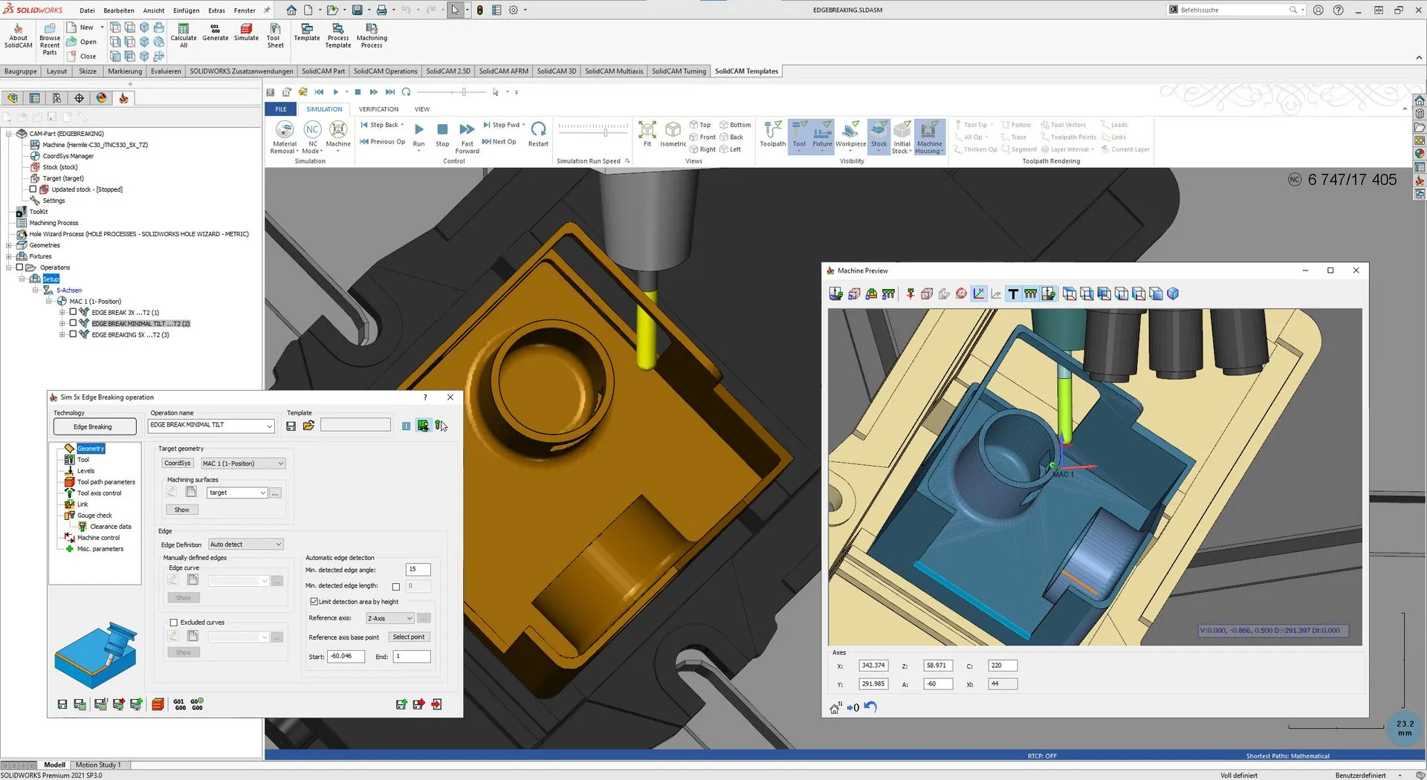Open the Extras menu
Viewport: 1427px width, 780px height.
216,10
